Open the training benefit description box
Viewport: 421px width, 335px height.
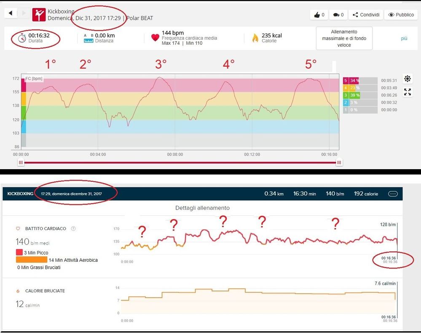pyautogui.click(x=344, y=38)
